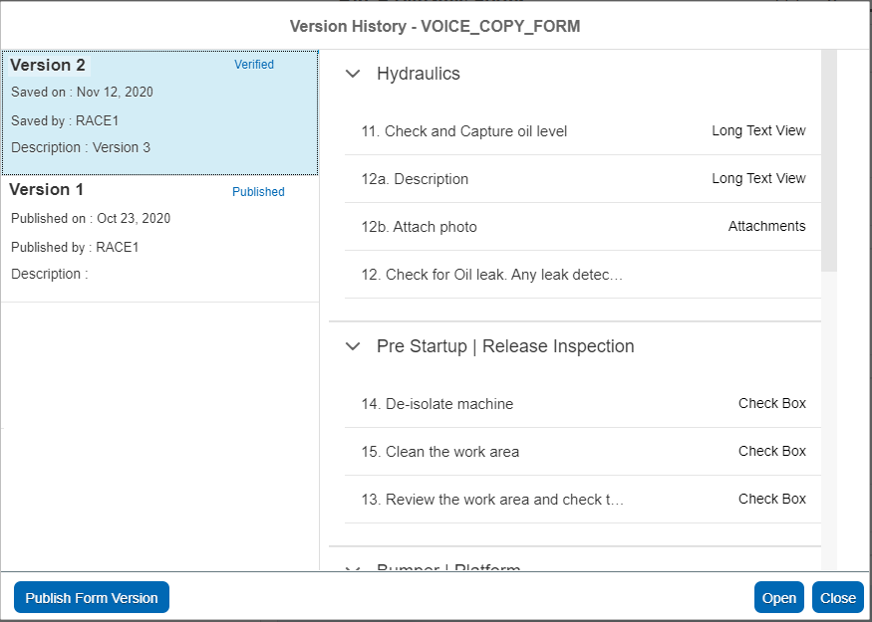Click the Verified status label on Version 2
The image size is (872, 622).
click(253, 64)
